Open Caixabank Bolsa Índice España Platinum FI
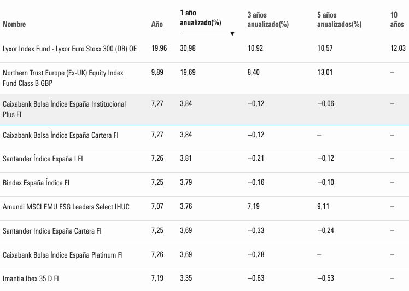Viewport: 409px width, 291px height. click(x=63, y=255)
